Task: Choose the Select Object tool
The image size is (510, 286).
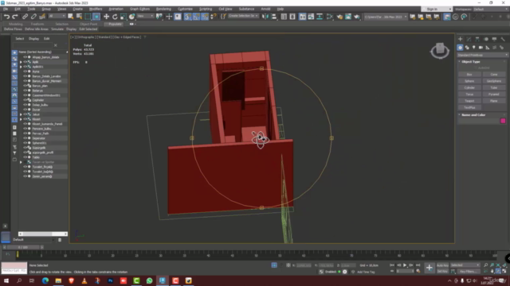Action: (71, 17)
